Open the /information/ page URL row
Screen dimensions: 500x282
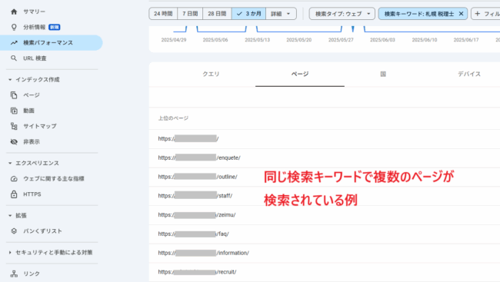[x=325, y=254]
